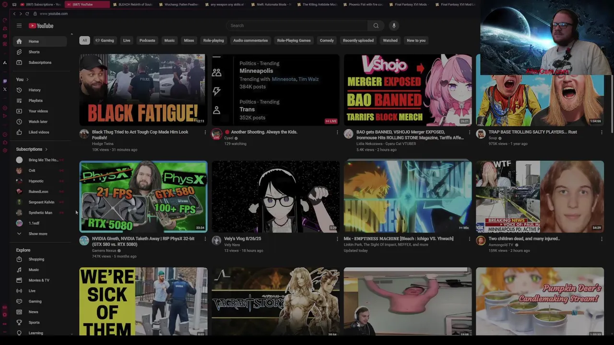Select the Recently uploaded filter chip

(x=358, y=40)
